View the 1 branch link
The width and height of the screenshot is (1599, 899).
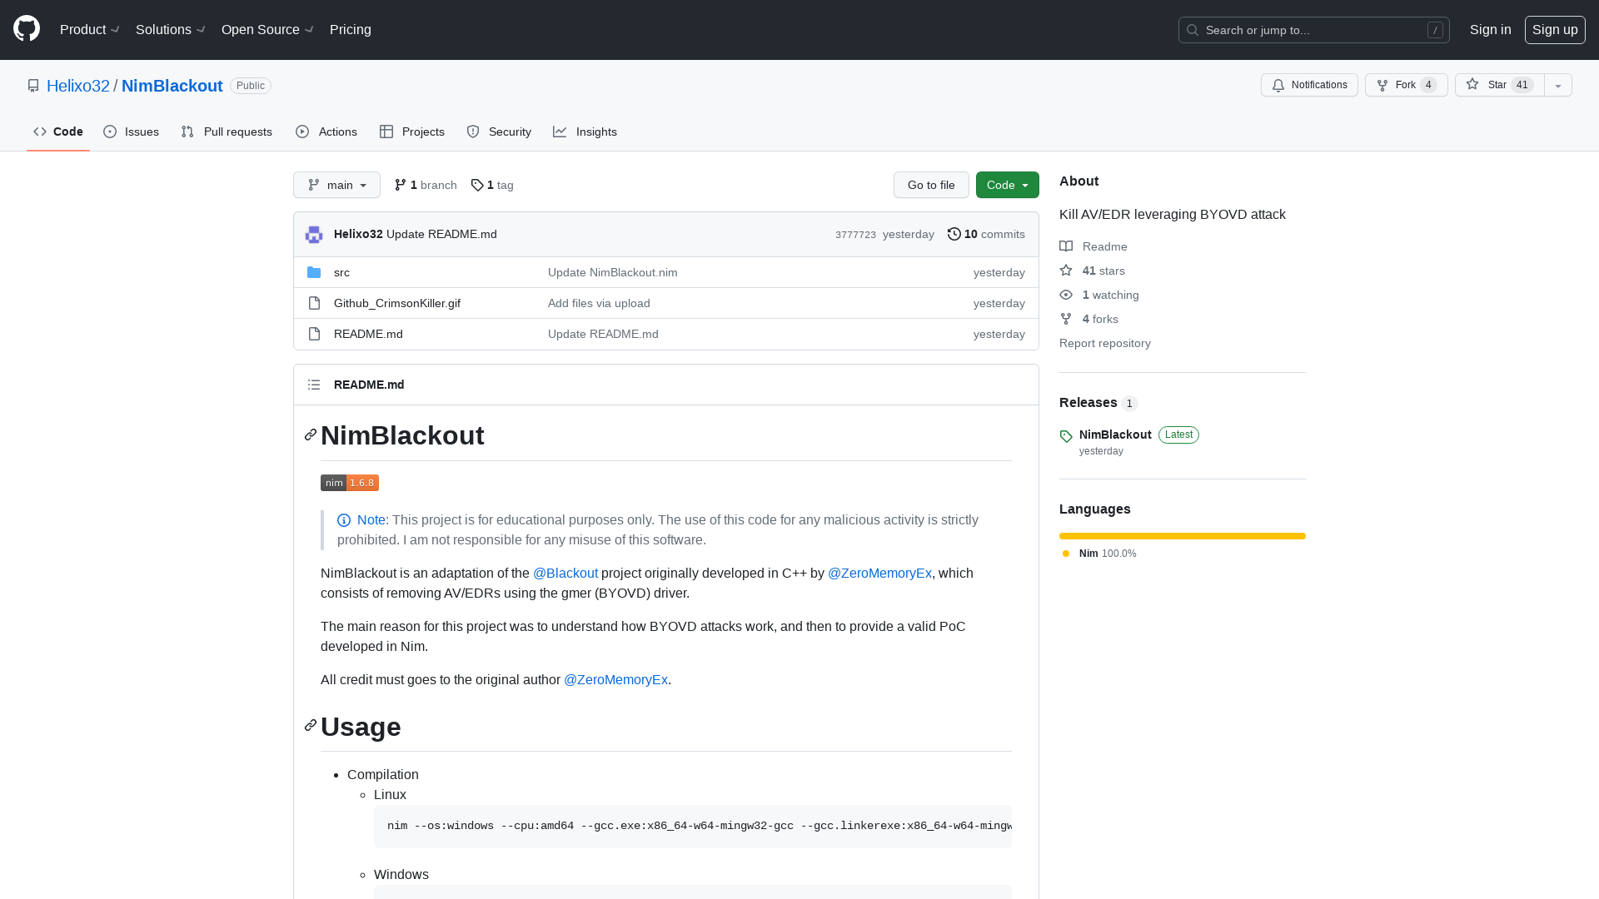click(x=426, y=185)
